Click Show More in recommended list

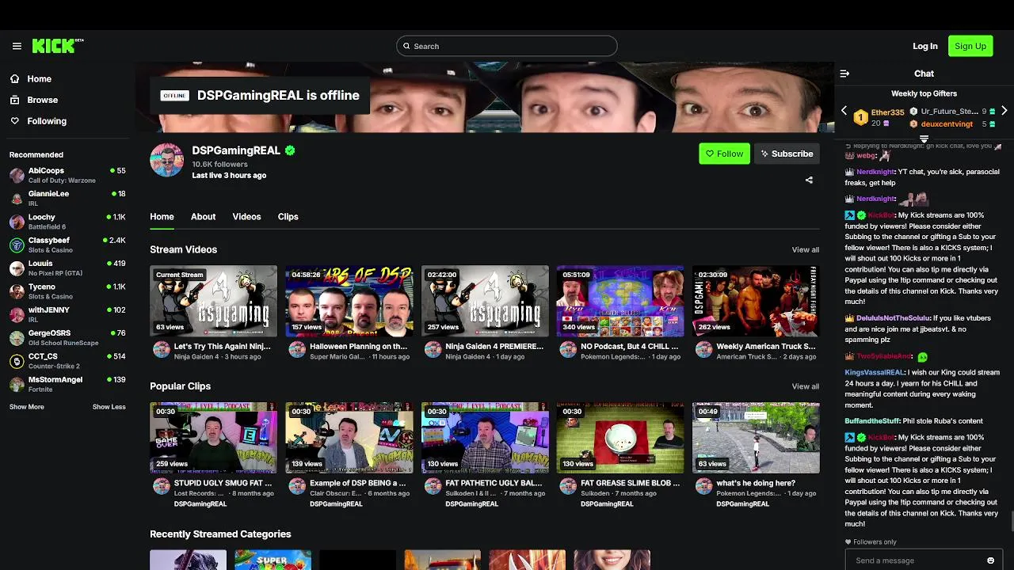coord(27,407)
